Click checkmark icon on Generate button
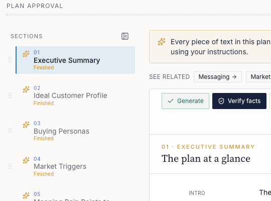 coord(171,101)
